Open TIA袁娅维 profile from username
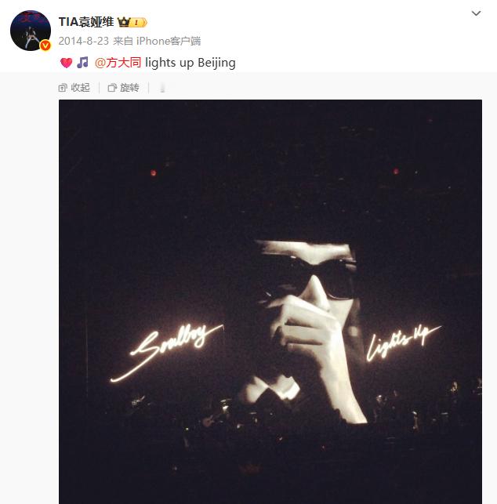 (x=86, y=22)
